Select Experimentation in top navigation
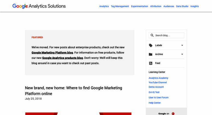The width and height of the screenshot is (212, 115). click(139, 6)
